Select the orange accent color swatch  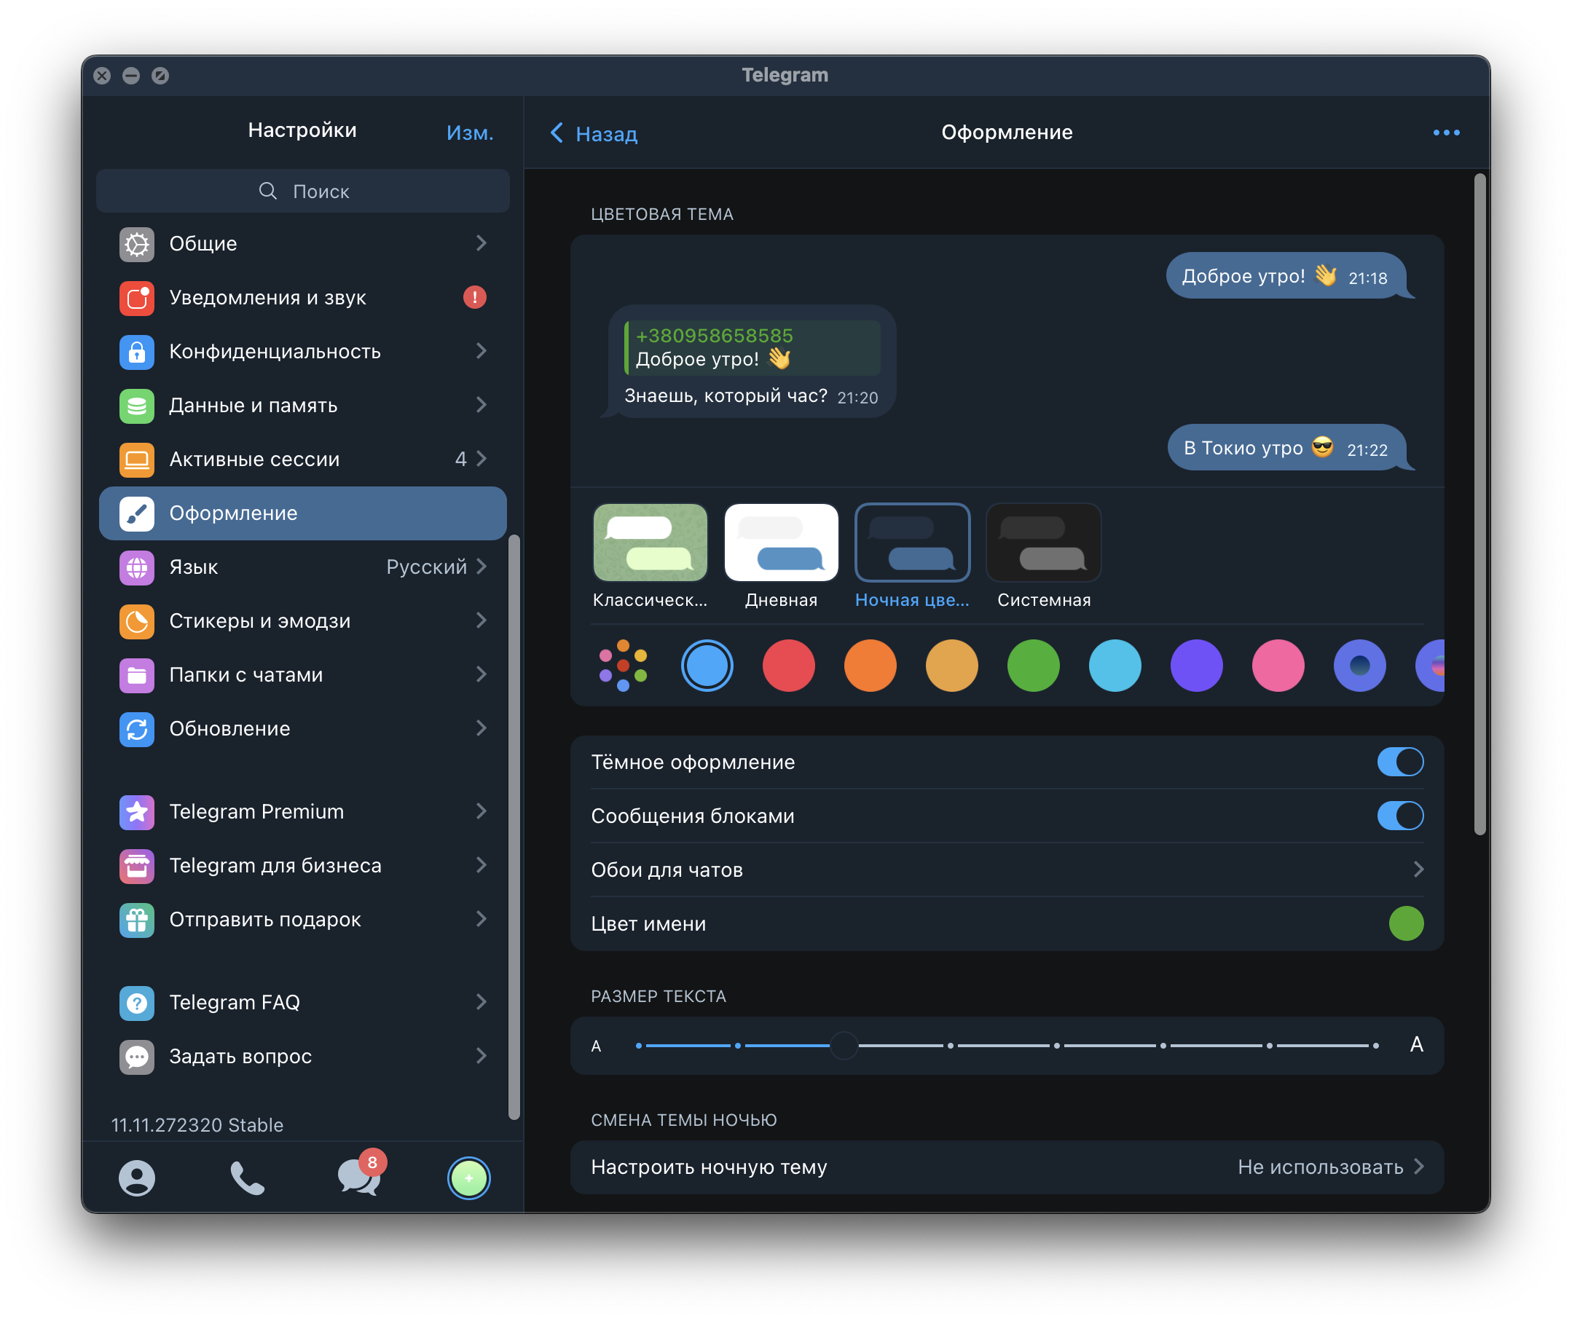[871, 665]
